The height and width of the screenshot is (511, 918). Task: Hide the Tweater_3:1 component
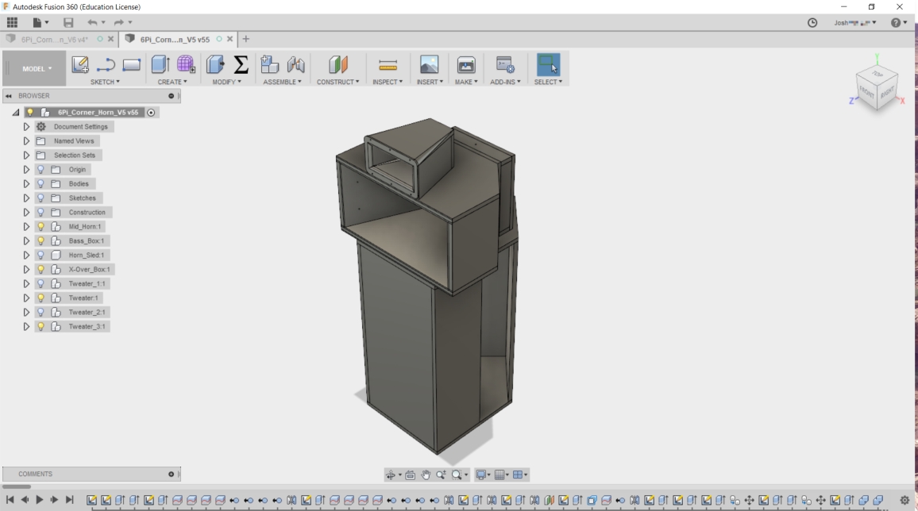[41, 327]
